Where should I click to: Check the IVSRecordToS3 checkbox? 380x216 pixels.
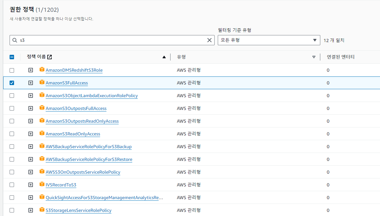(x=12, y=185)
